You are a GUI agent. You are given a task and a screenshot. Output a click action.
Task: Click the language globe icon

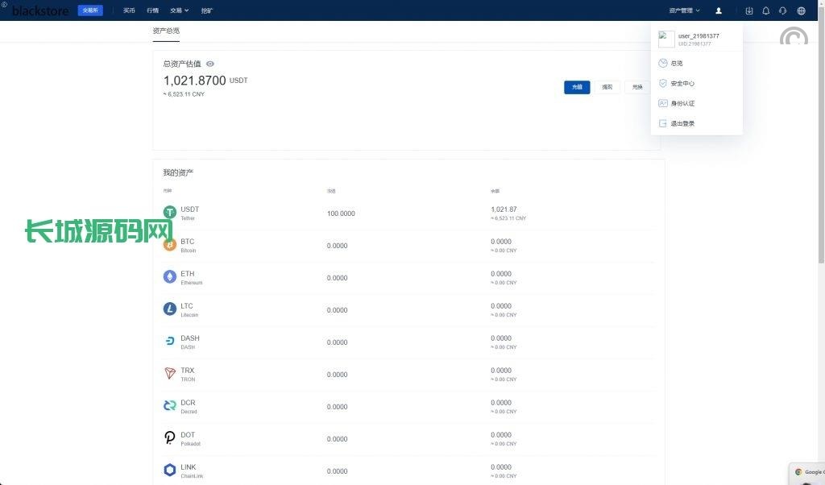[801, 10]
